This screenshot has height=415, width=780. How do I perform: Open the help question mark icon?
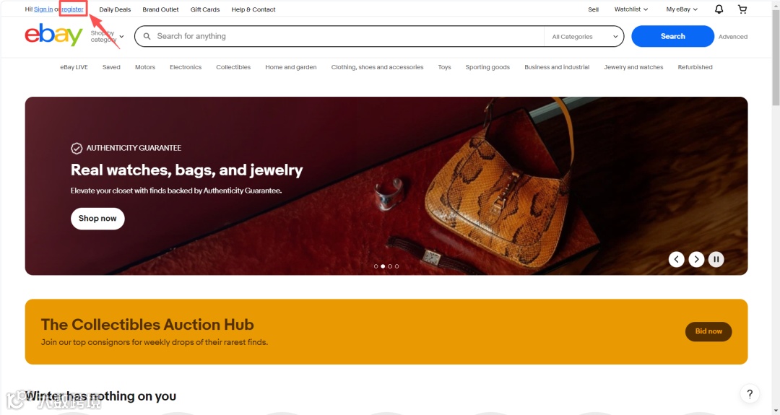(x=750, y=394)
